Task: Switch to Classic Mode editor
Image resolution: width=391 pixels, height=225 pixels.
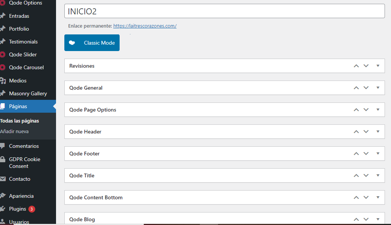Action: coord(92,43)
